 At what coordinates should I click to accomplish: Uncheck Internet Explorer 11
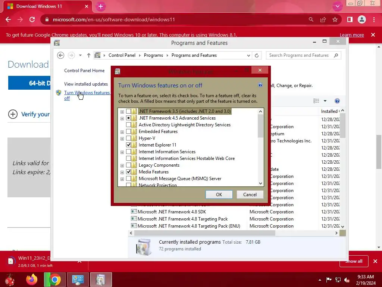pyautogui.click(x=128, y=145)
